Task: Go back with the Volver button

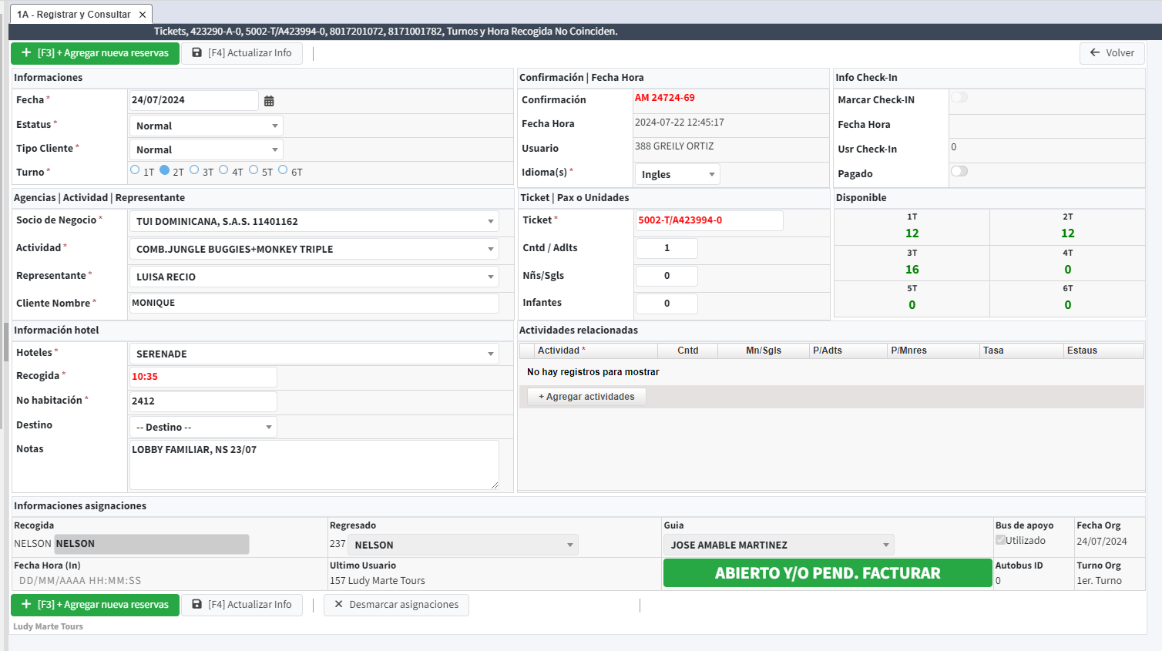Action: 1112,53
